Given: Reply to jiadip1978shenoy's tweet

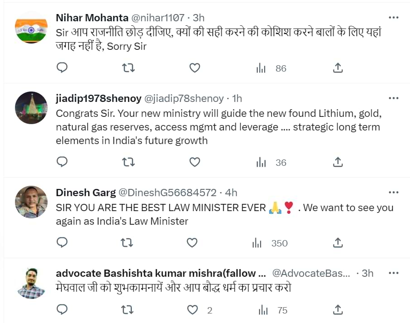Looking at the screenshot, I should [x=62, y=162].
